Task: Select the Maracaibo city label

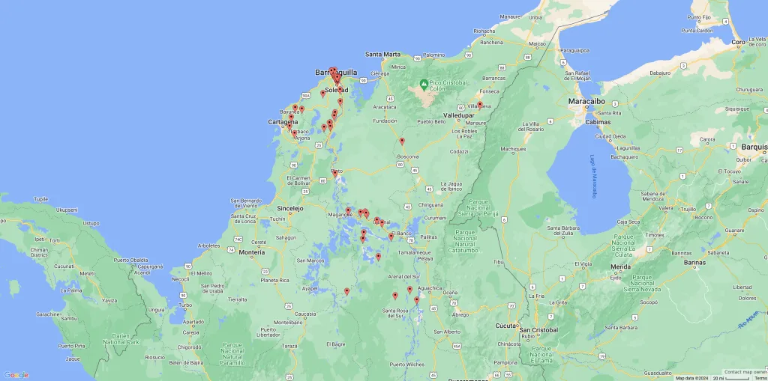Action: tap(586, 101)
